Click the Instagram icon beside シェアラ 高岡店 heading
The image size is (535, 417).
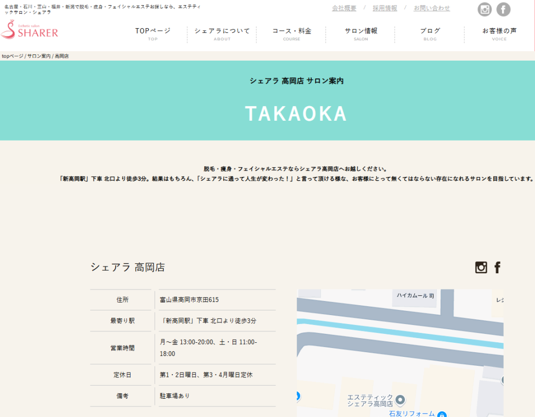(x=481, y=268)
